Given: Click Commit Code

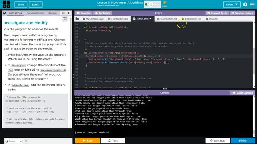Looking at the screenshot, I should [217, 13].
